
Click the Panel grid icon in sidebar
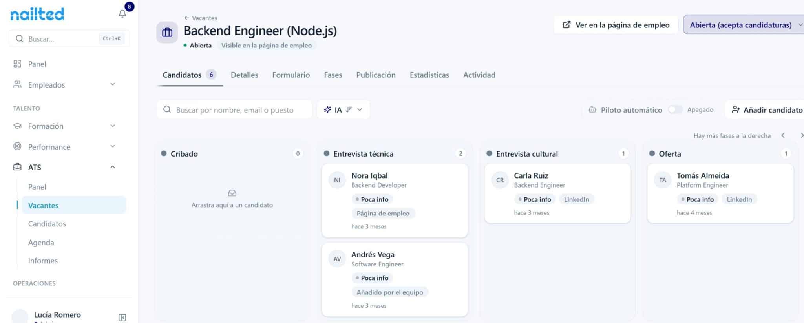(x=17, y=64)
